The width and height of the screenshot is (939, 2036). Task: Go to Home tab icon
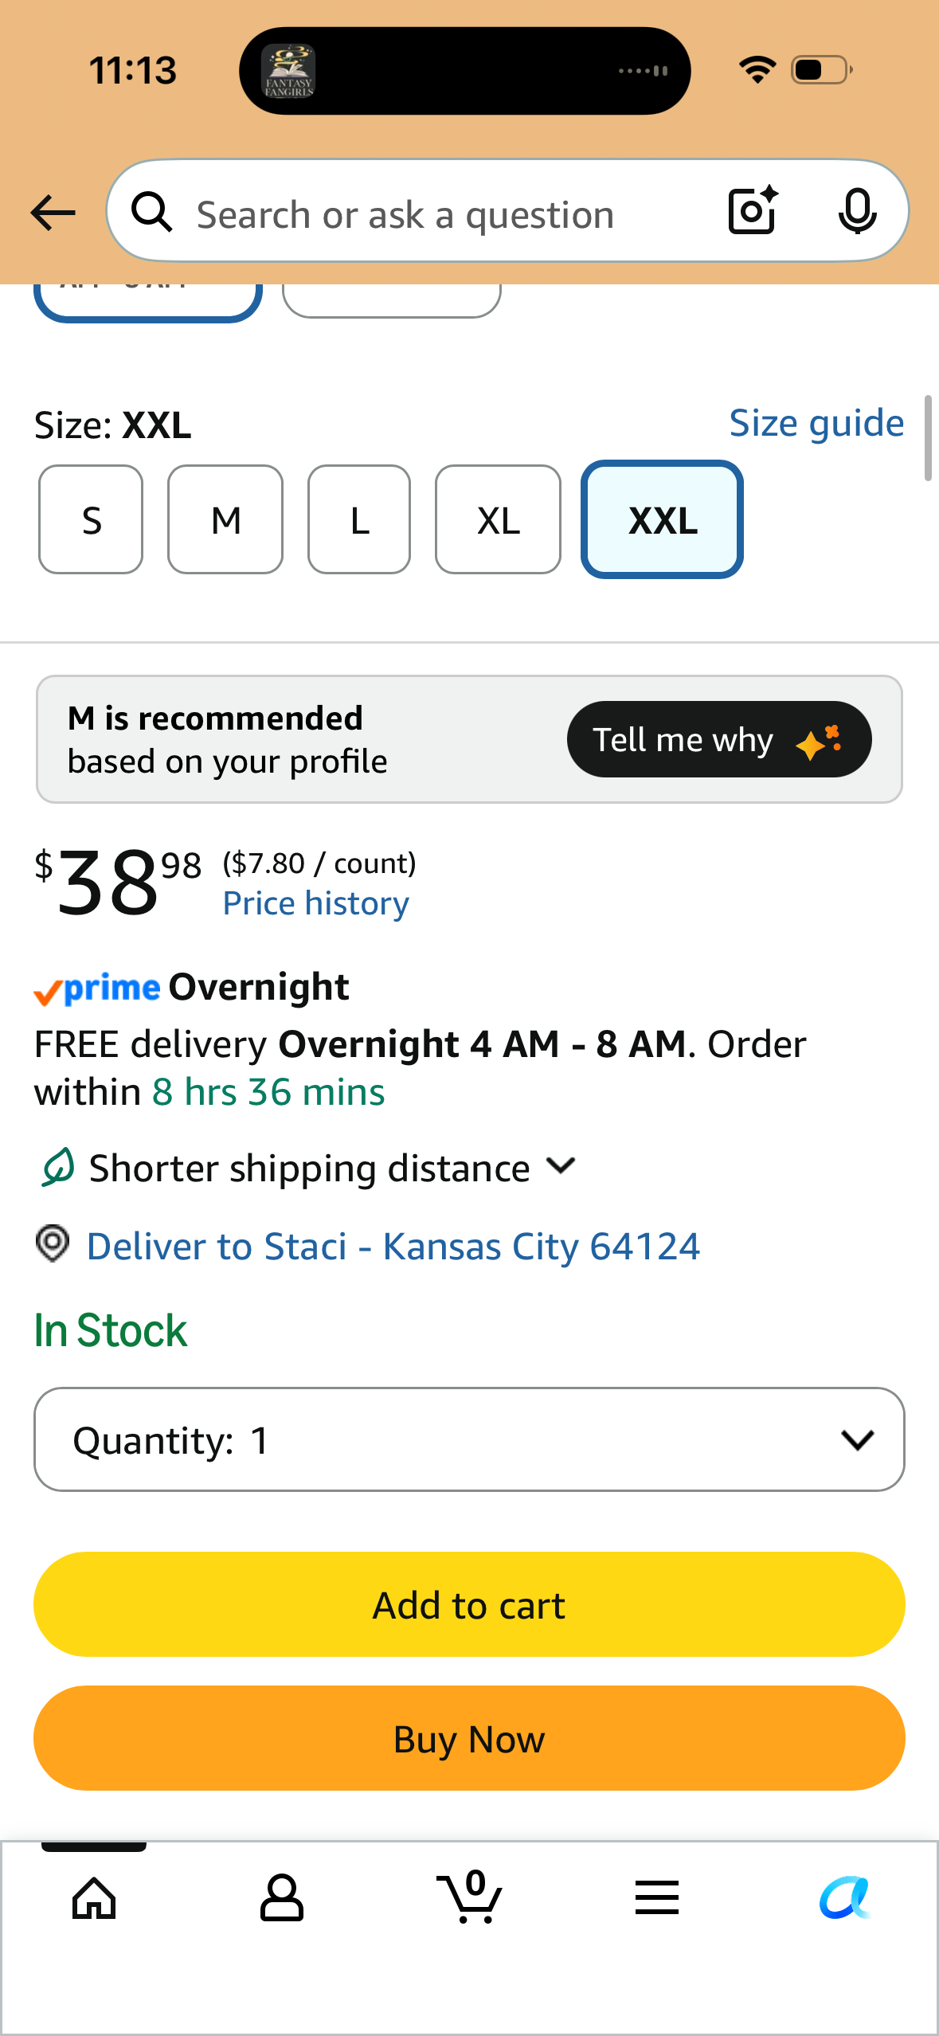[94, 1898]
